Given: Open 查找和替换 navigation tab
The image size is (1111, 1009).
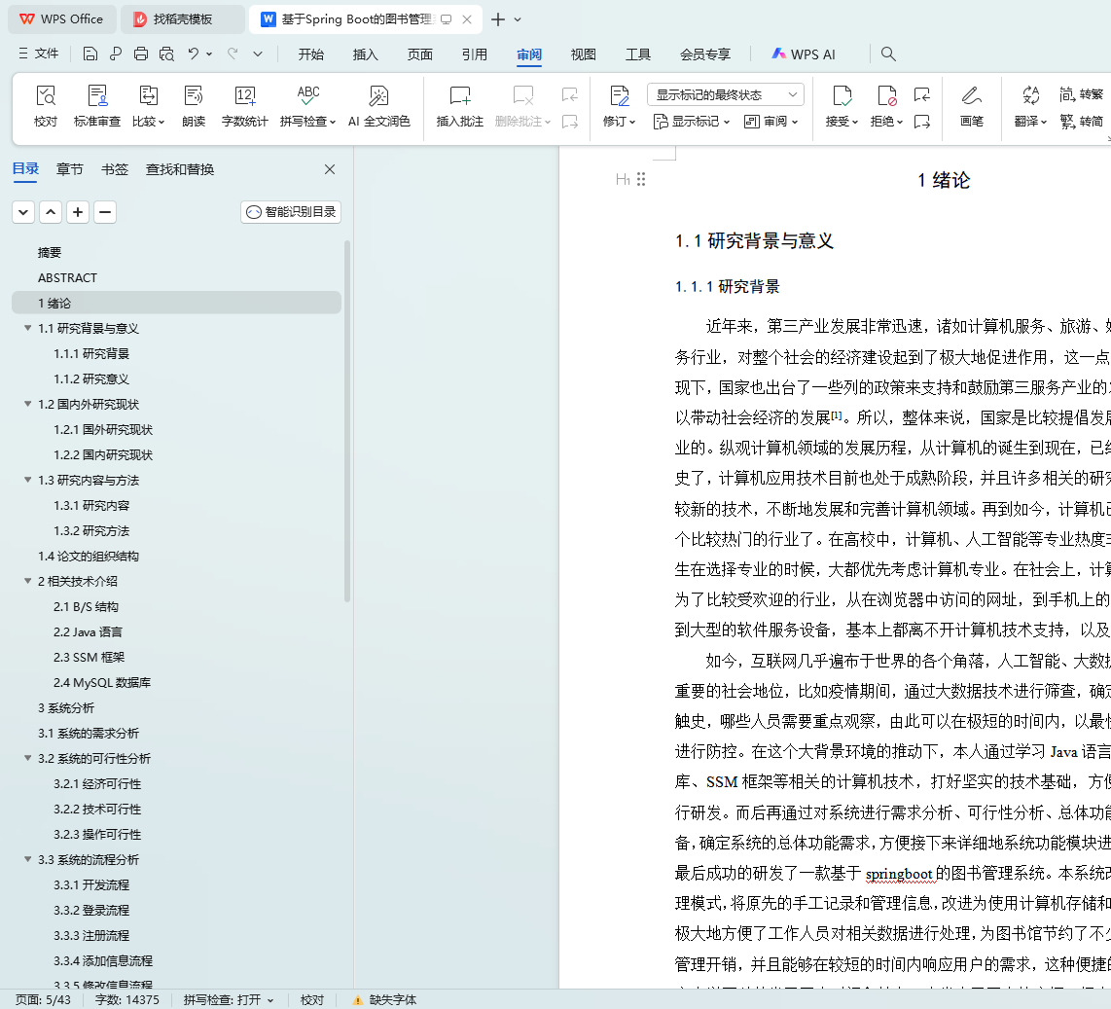Looking at the screenshot, I should 180,169.
